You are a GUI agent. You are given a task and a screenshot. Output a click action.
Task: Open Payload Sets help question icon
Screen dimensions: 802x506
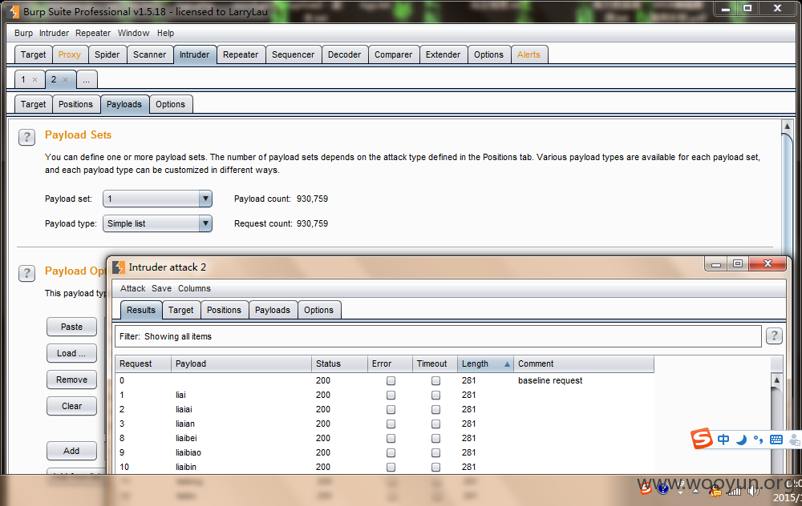pos(26,137)
